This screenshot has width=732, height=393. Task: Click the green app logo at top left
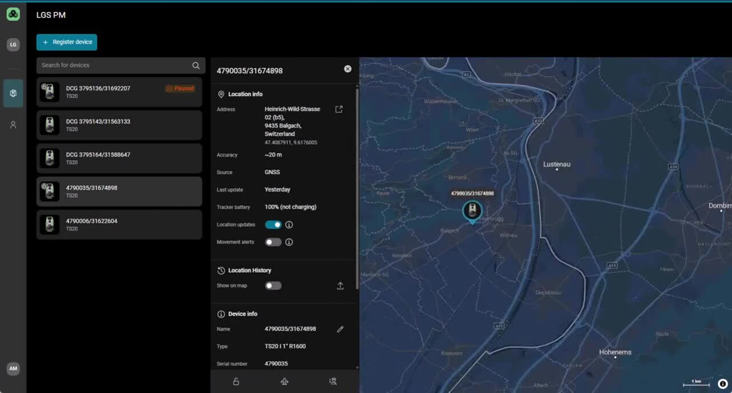pyautogui.click(x=13, y=14)
